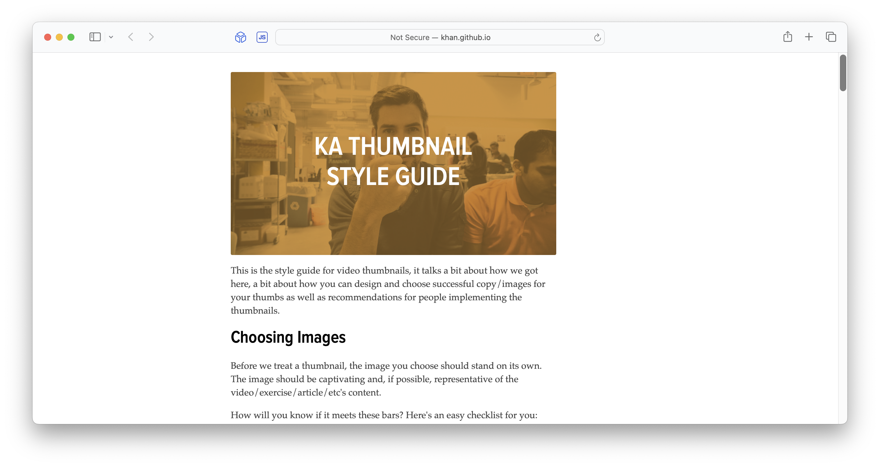Click the intro paragraph about video thumbnails
880x467 pixels.
tap(388, 290)
